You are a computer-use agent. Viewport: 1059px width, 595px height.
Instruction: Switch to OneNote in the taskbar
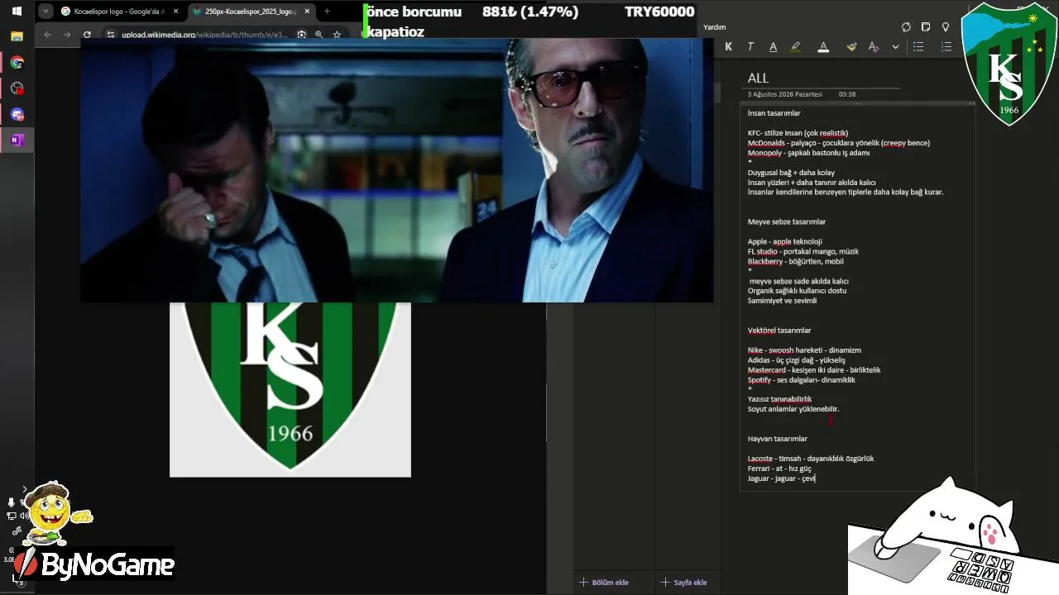pos(17,140)
